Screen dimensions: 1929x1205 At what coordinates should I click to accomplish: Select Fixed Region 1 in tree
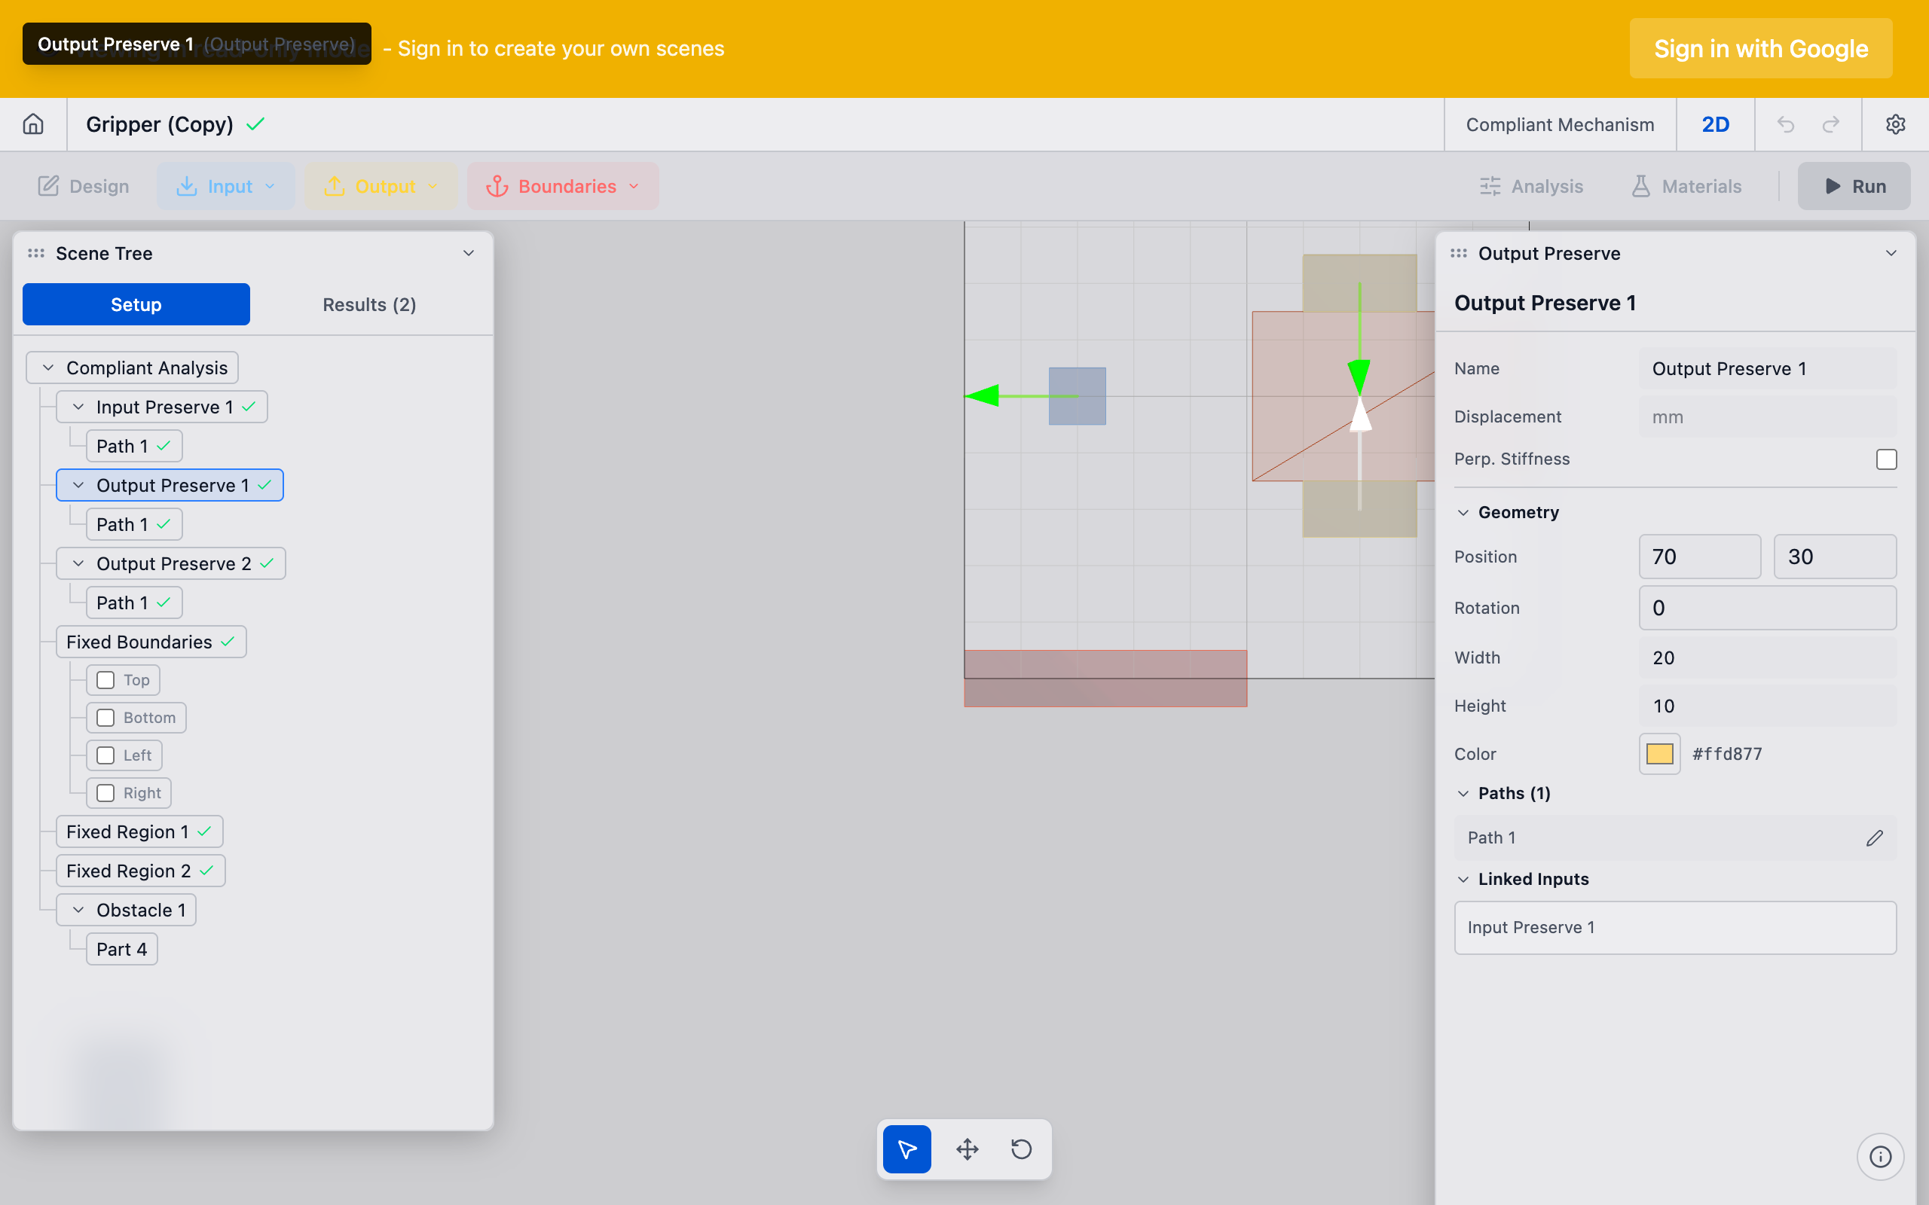pyautogui.click(x=139, y=831)
